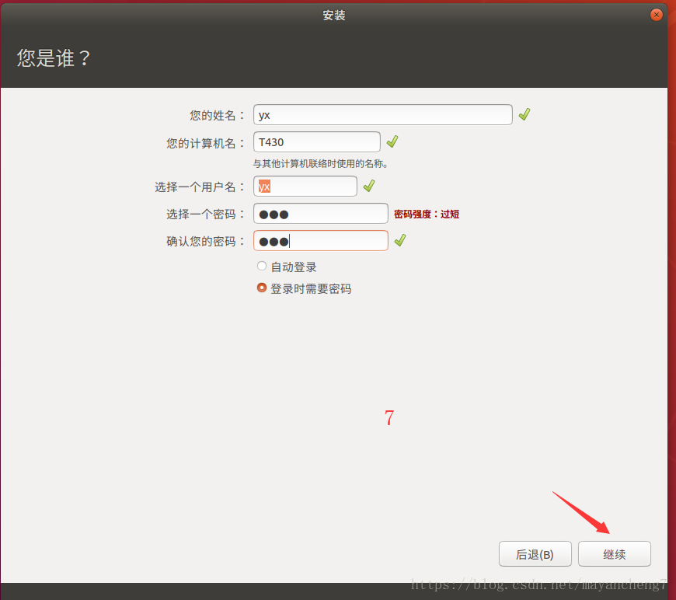The width and height of the screenshot is (676, 600).
Task: Click the 后退(B) back button
Action: click(535, 554)
